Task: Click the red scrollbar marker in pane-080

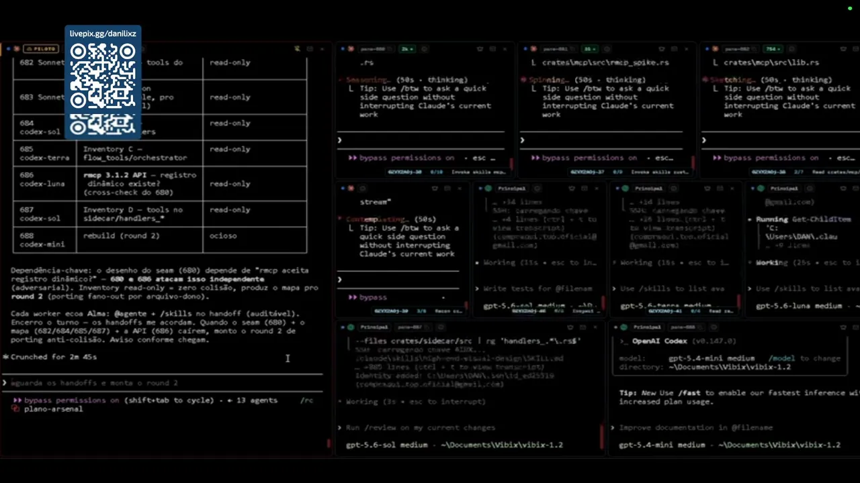Action: pyautogui.click(x=511, y=163)
